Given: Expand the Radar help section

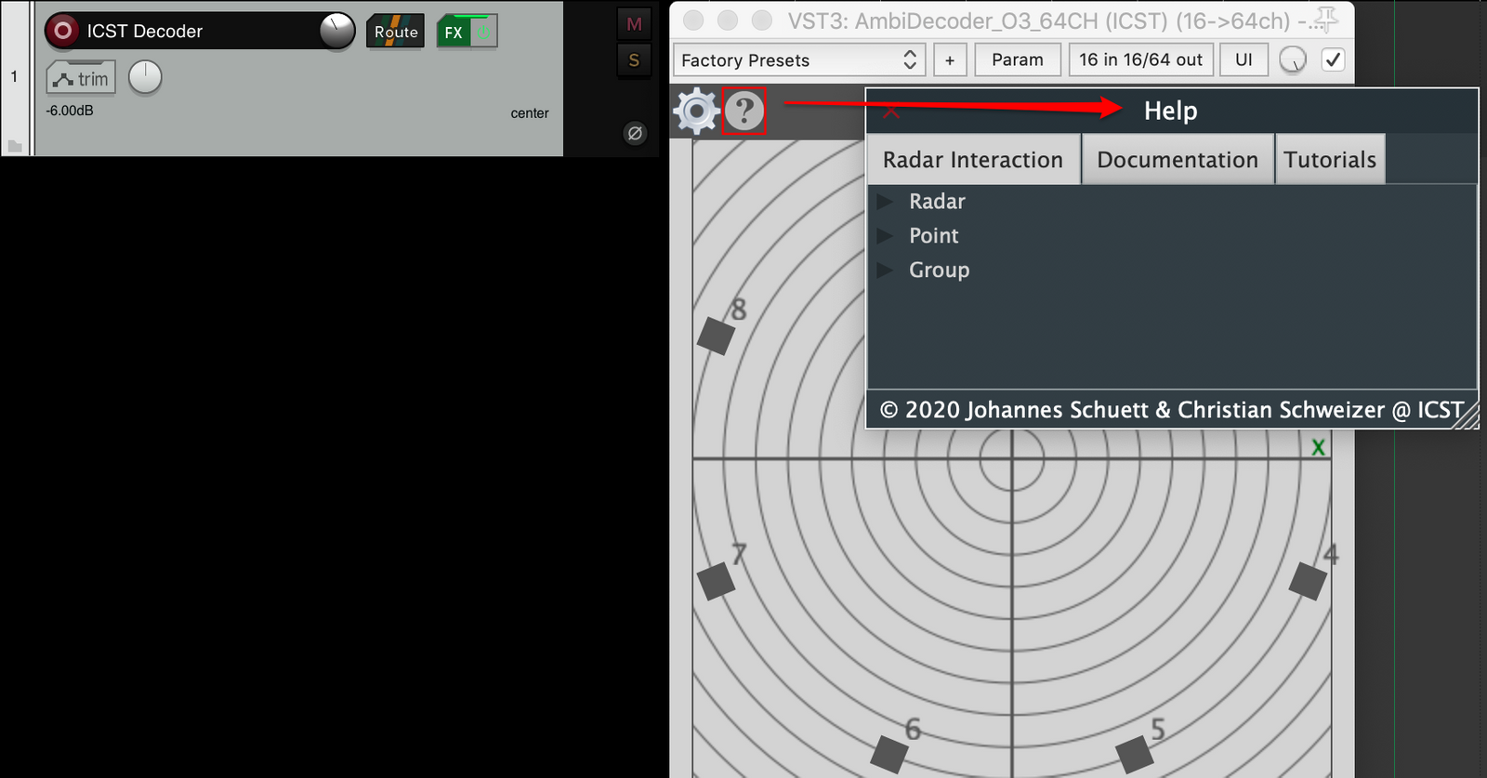Looking at the screenshot, I should point(885,201).
